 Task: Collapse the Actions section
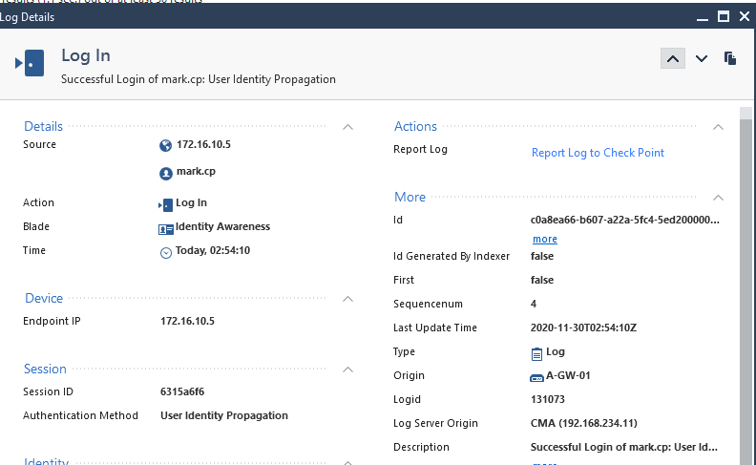coord(718,127)
